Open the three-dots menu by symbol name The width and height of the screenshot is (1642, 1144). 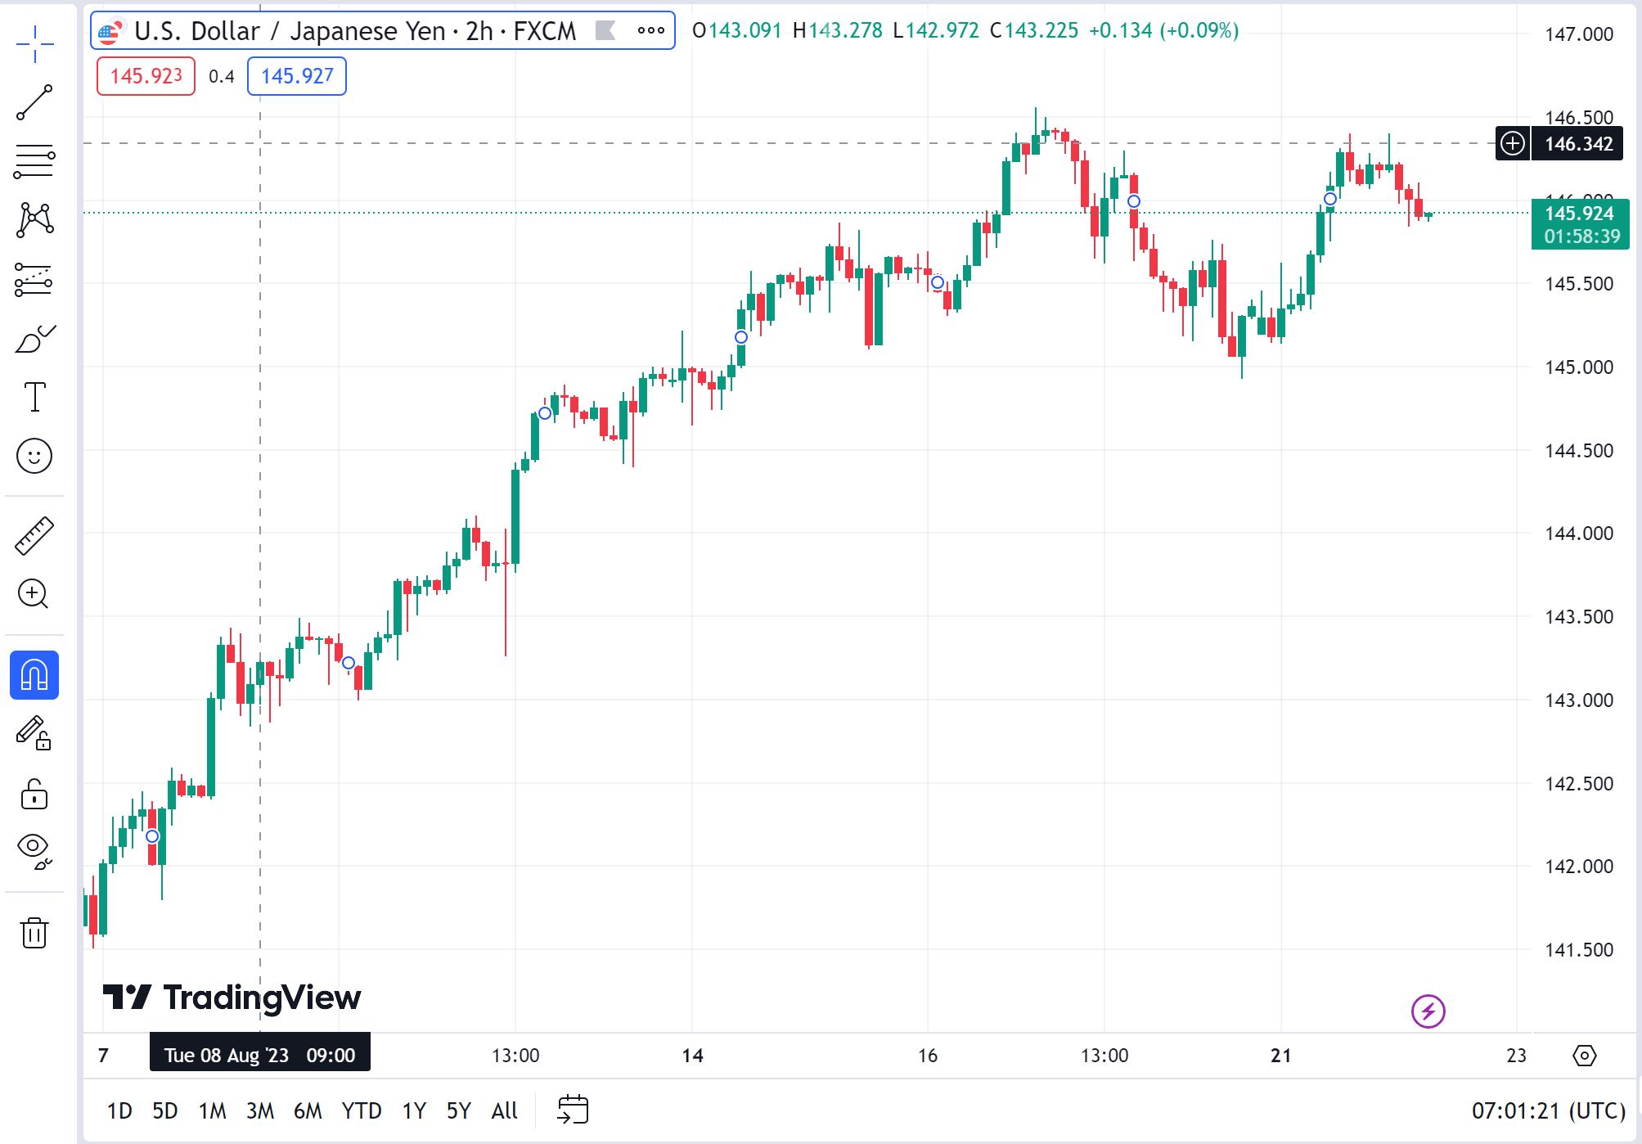(650, 30)
